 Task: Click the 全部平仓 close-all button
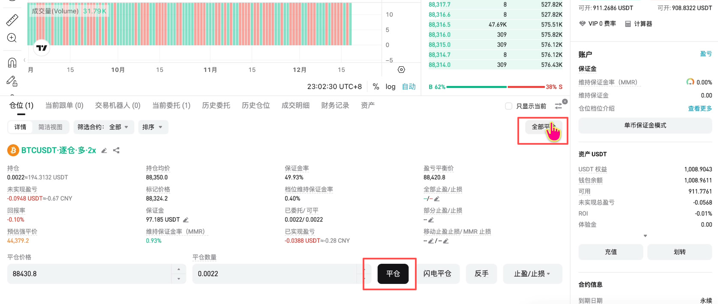click(544, 127)
